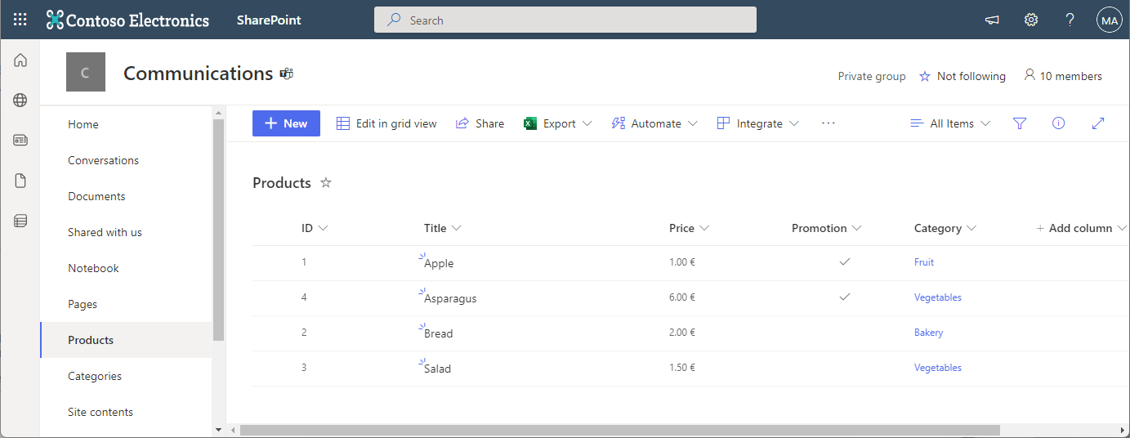Open the news icon in app bar

pos(20,140)
